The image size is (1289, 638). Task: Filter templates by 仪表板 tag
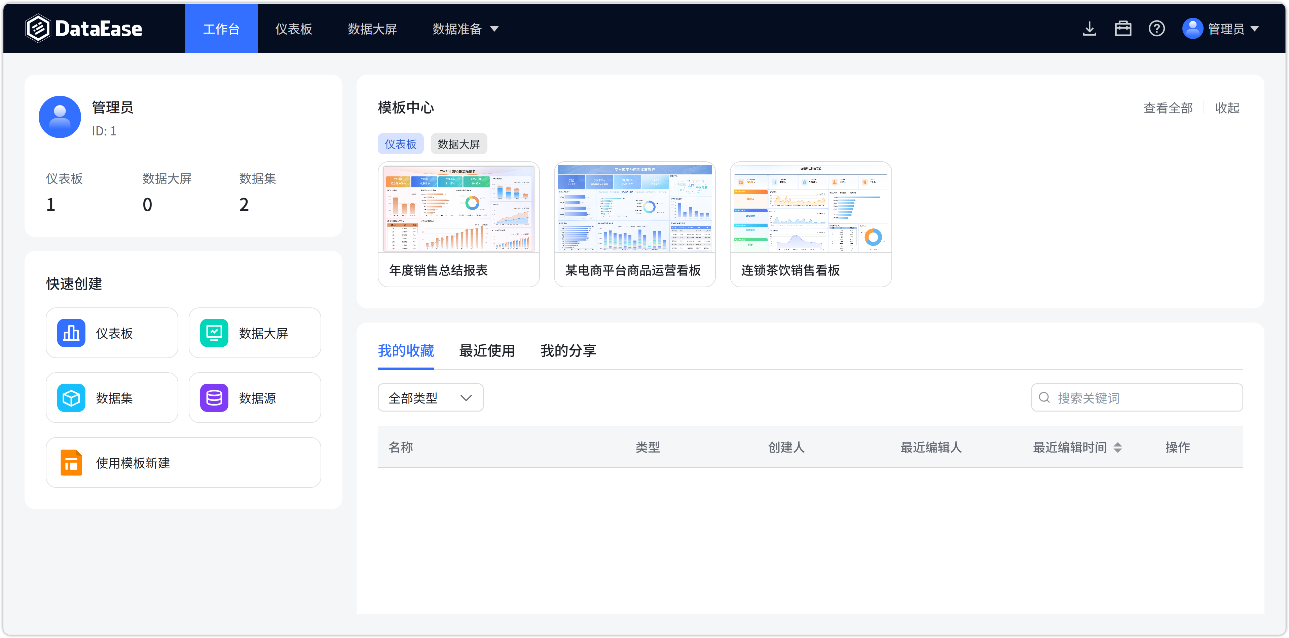(x=400, y=144)
